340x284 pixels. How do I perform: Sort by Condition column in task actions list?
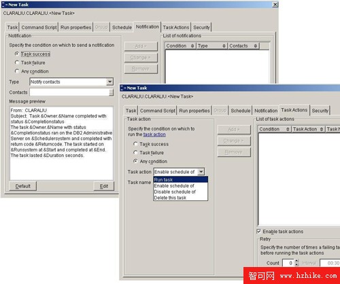pos(275,129)
